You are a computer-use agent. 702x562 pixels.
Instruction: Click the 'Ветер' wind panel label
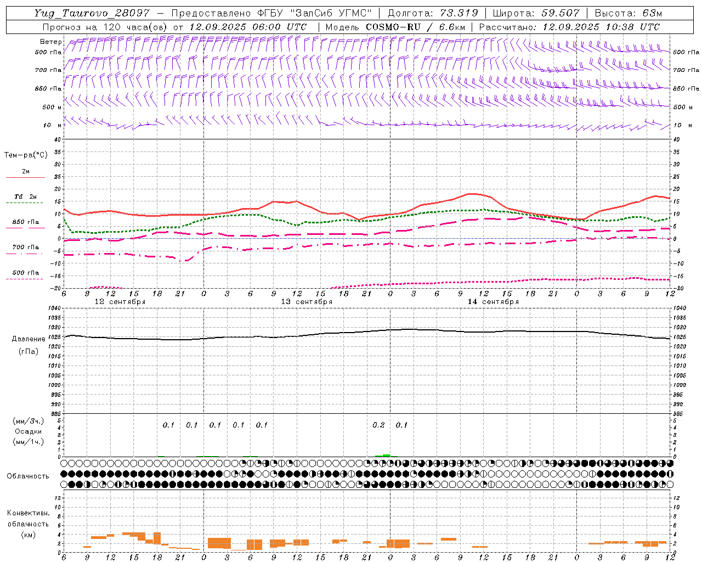[x=50, y=42]
